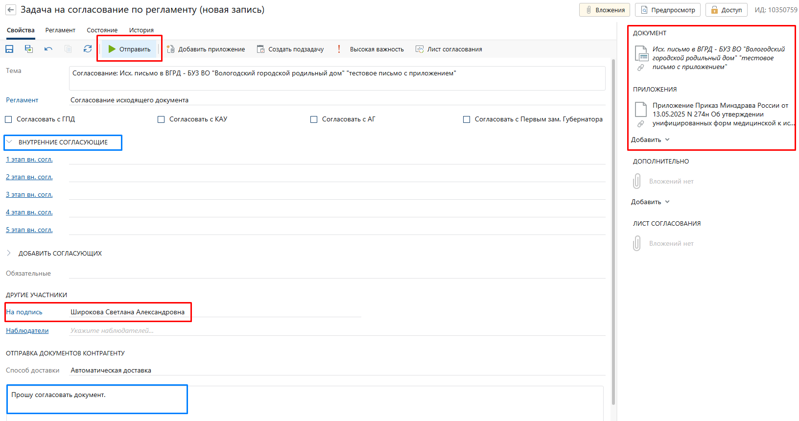Tick Согласовать с Первым зам. Губернатора
The image size is (799, 421).
[467, 119]
